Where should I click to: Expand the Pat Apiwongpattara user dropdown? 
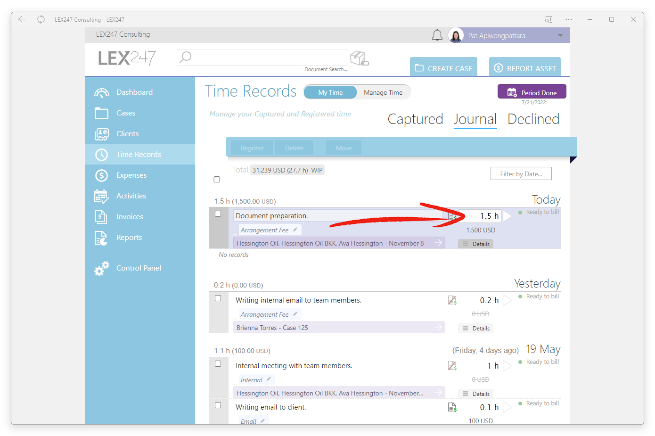click(560, 35)
